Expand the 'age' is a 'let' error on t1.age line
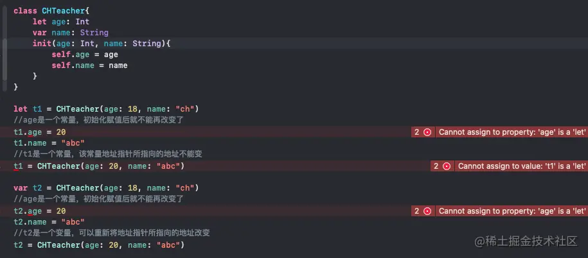The image size is (588, 258). 512,132
